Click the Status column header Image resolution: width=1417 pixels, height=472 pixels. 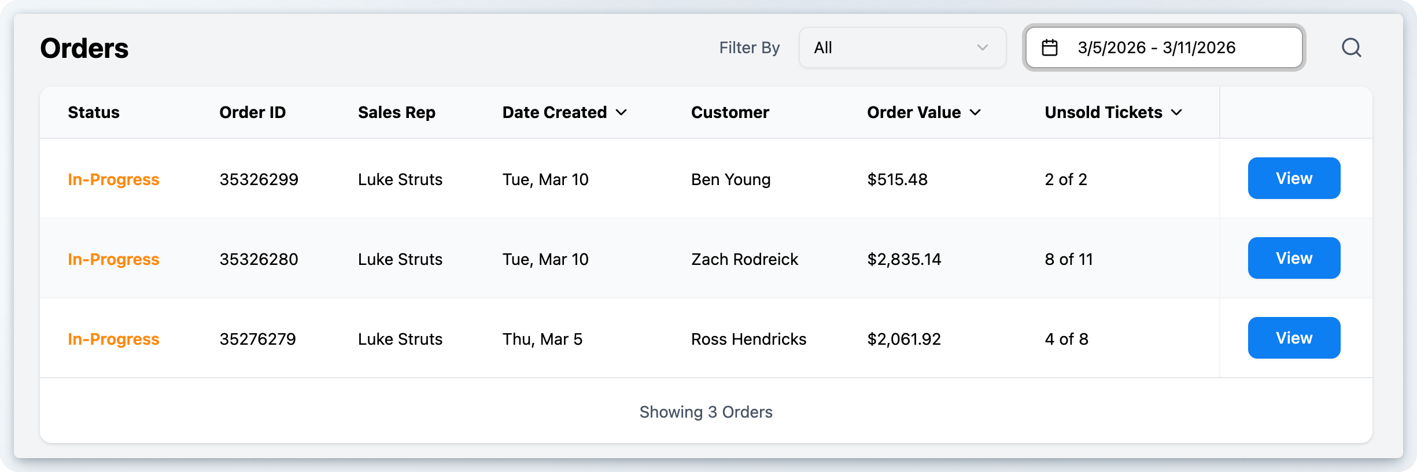[x=94, y=112]
